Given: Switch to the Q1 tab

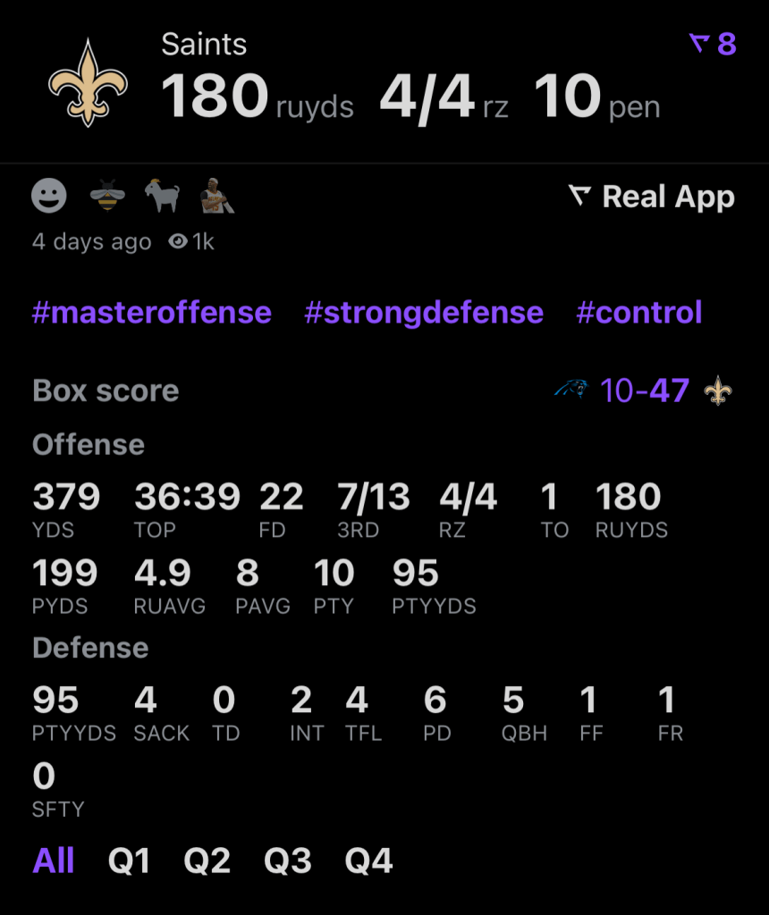Looking at the screenshot, I should pyautogui.click(x=130, y=861).
